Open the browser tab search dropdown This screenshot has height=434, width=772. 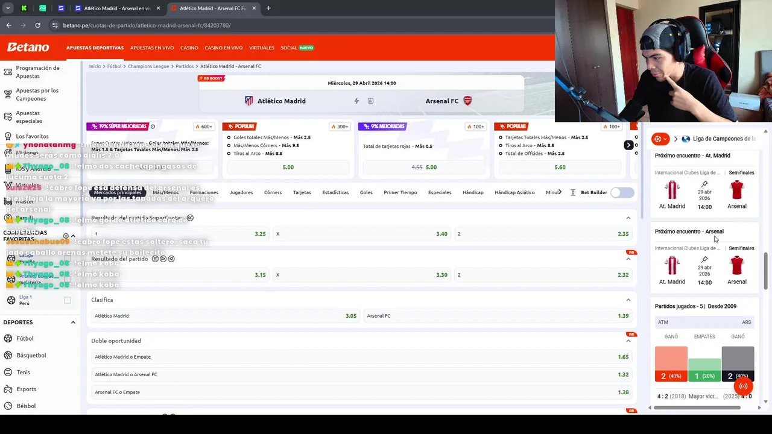coord(8,8)
